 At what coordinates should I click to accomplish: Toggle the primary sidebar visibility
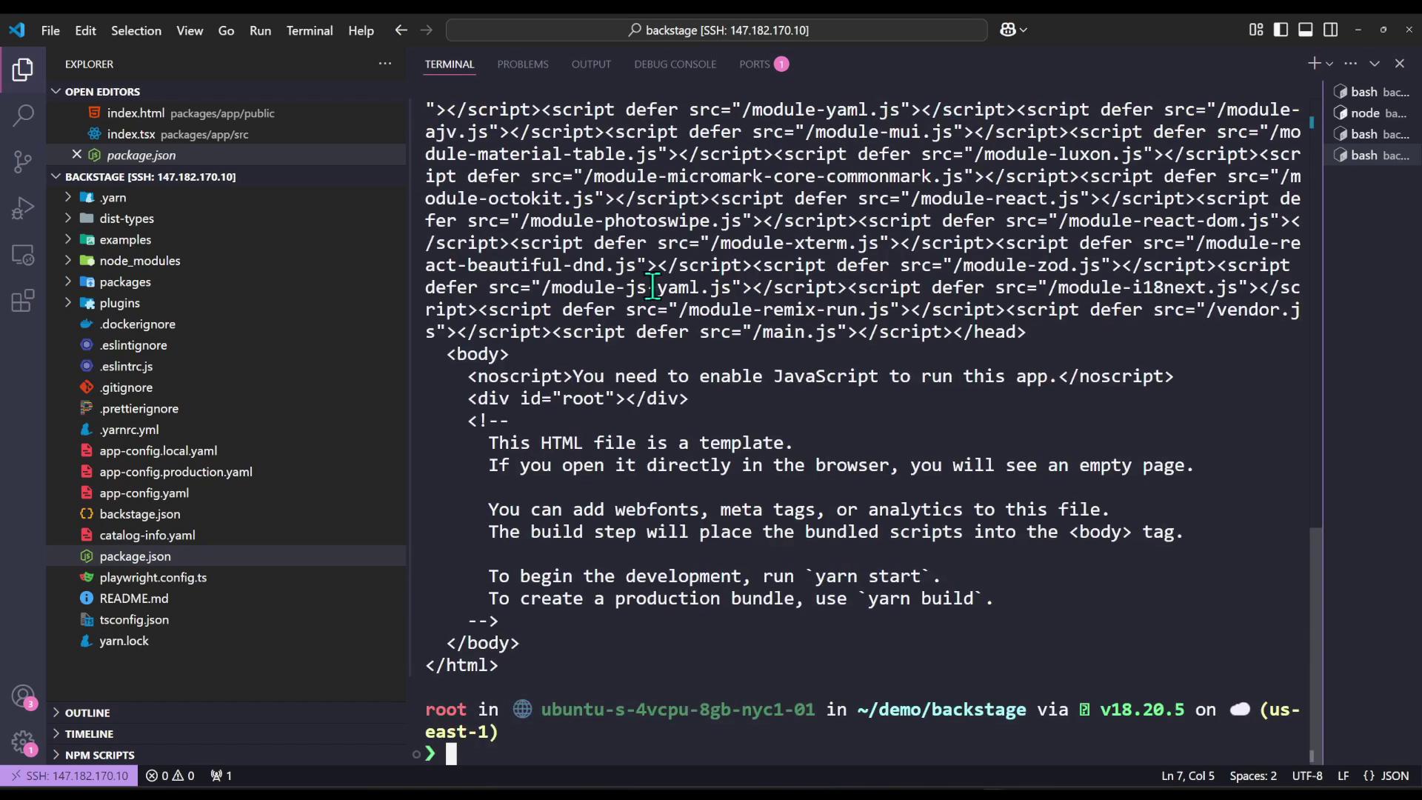pos(1281,30)
